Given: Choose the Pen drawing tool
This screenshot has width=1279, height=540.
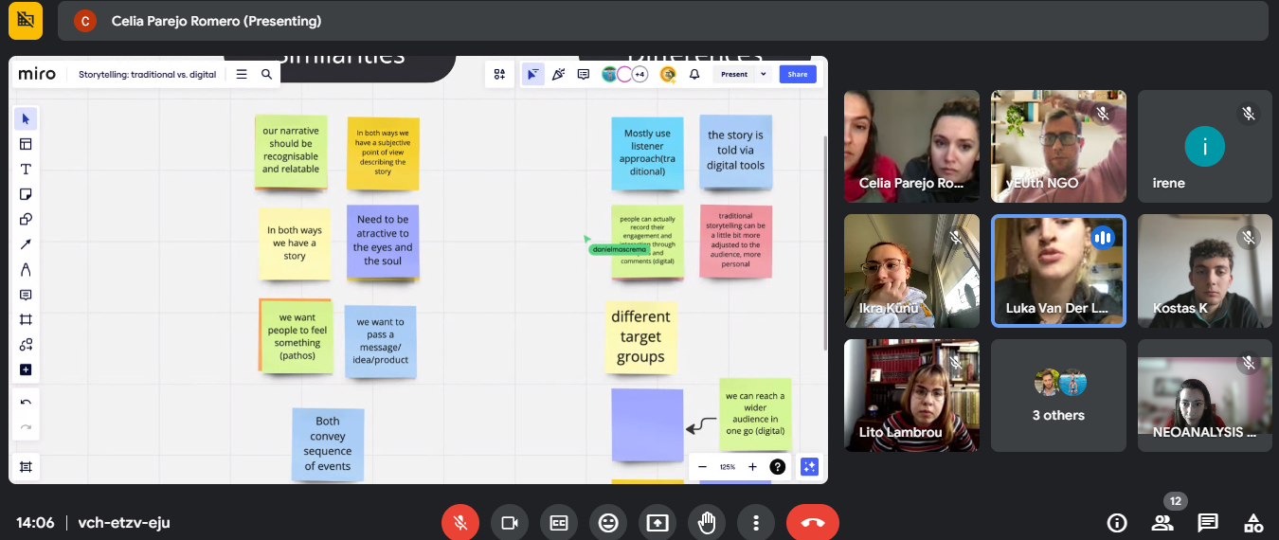Looking at the screenshot, I should point(26,270).
